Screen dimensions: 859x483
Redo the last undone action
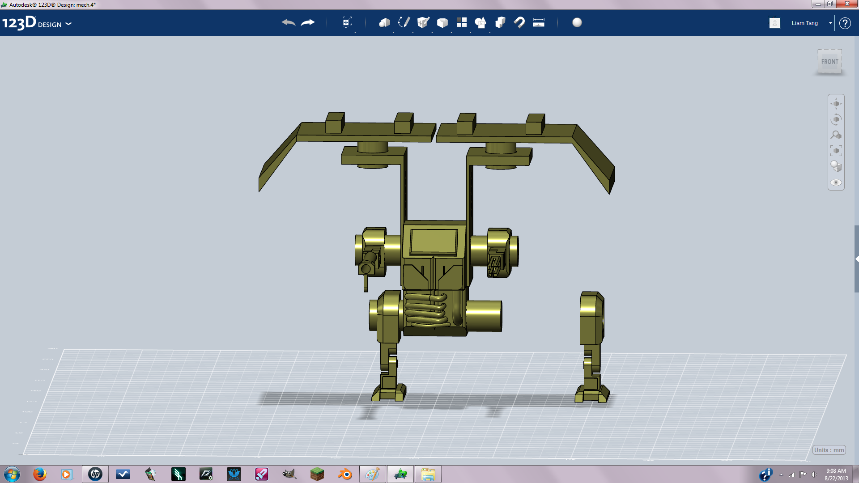[x=308, y=22]
